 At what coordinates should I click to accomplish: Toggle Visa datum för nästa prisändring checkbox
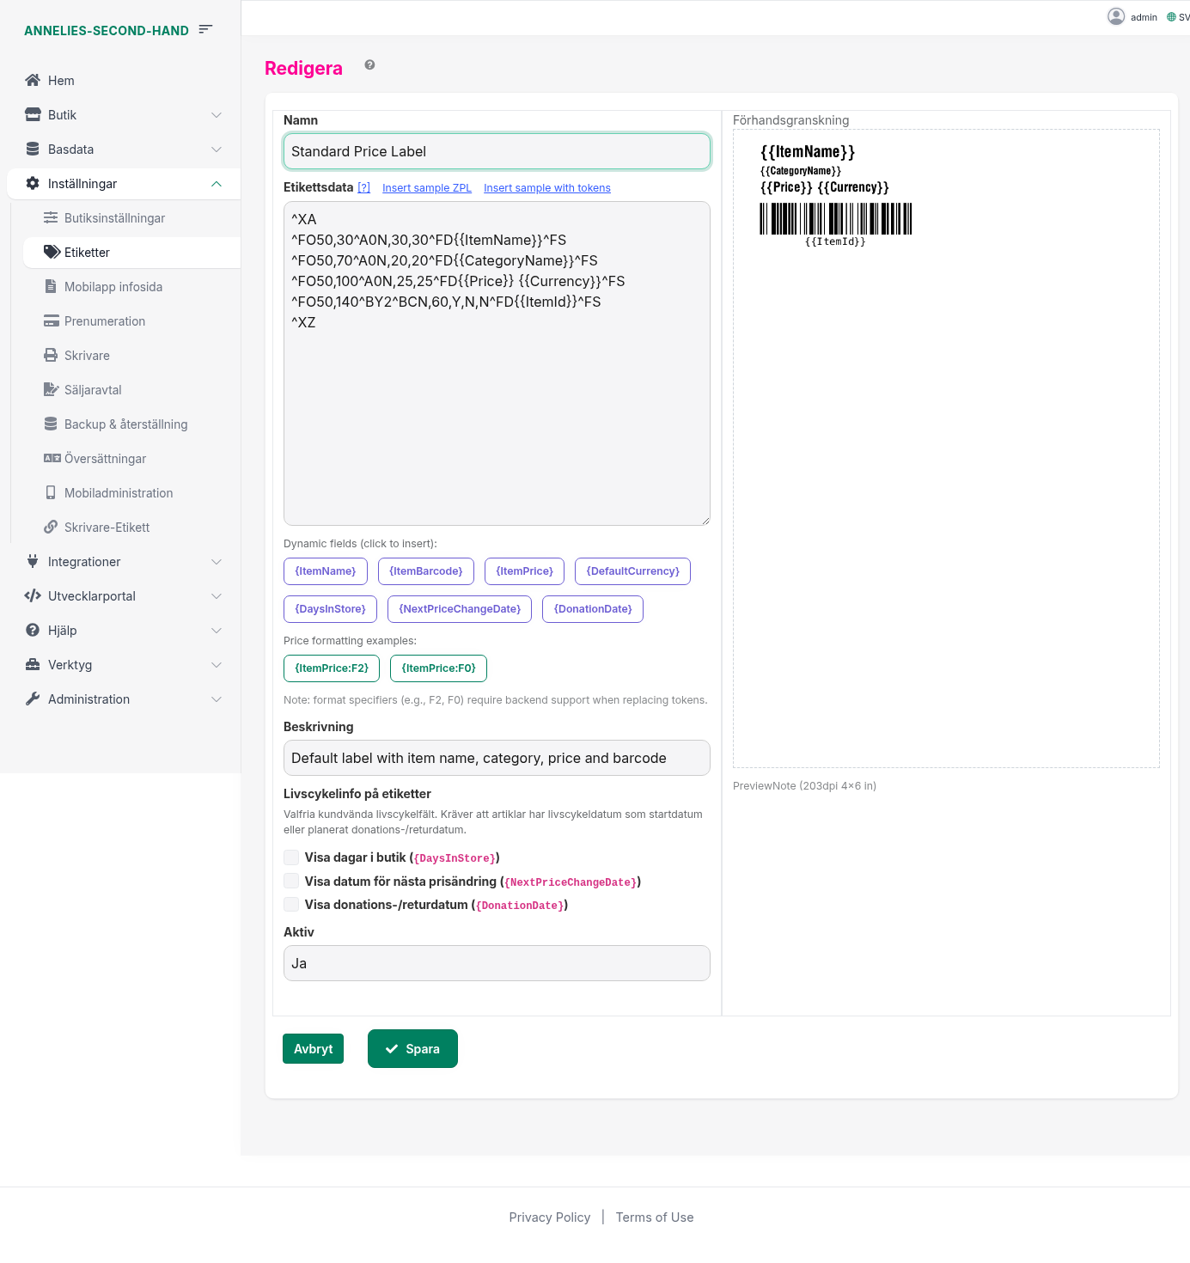pos(291,881)
